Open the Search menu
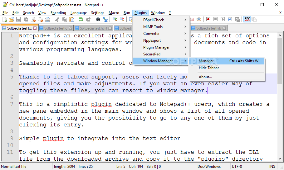The width and height of the screenshot is (284, 170). (x=28, y=13)
